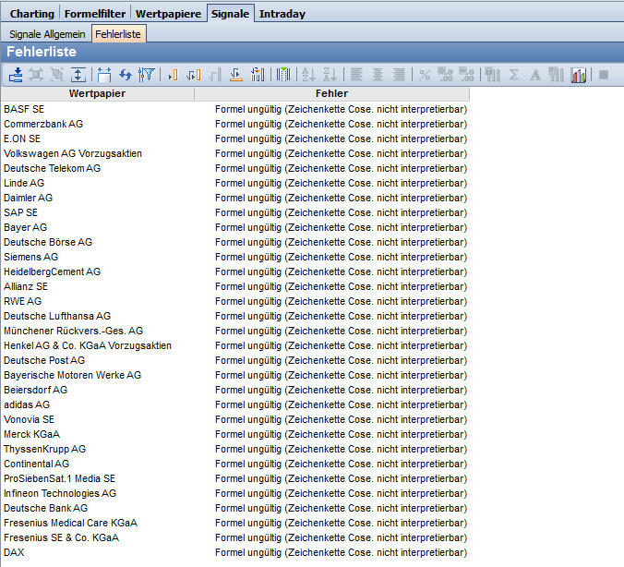Viewport: 624px width, 567px height.
Task: Click the fit row height icon
Action: pos(78,75)
